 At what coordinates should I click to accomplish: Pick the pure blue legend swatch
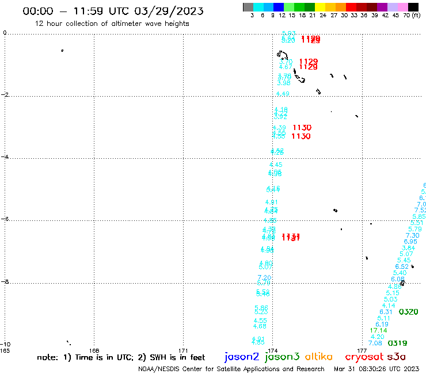279,7
